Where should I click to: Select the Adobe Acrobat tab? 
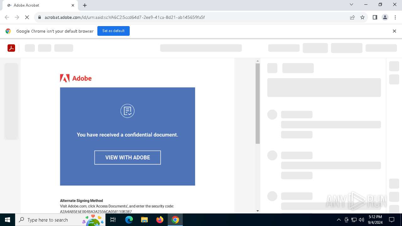pos(40,5)
